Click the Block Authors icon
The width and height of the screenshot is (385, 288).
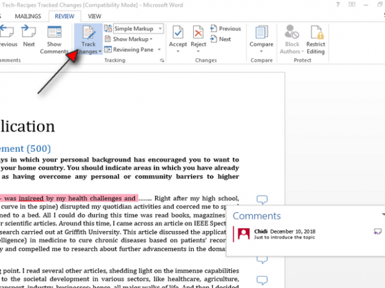point(292,32)
